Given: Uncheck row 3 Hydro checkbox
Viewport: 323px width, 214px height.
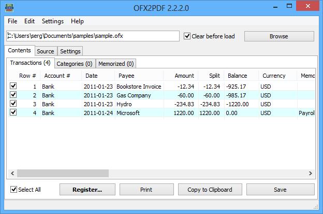Looking at the screenshot, I should 13,104.
